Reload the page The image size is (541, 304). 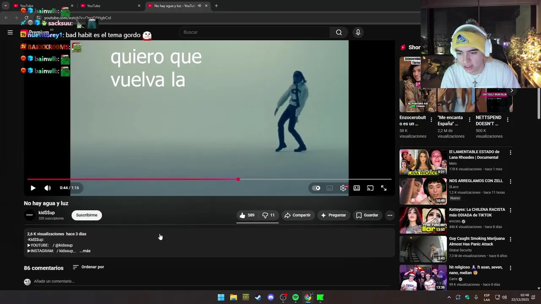pos(27,18)
